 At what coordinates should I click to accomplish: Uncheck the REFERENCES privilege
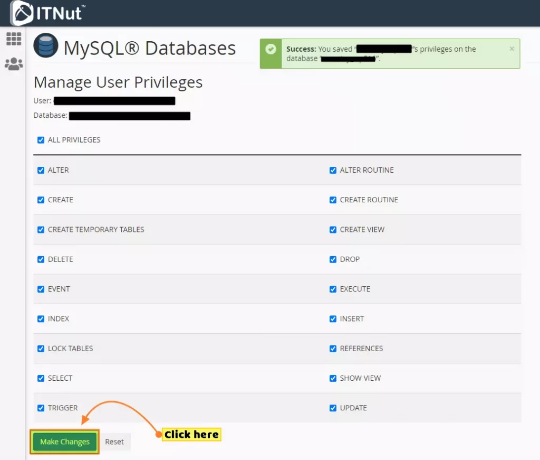coord(333,349)
